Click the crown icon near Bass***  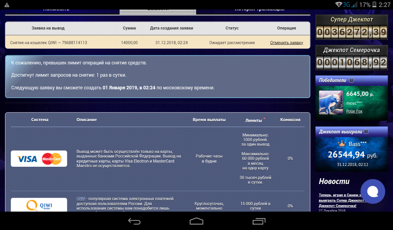click(342, 144)
